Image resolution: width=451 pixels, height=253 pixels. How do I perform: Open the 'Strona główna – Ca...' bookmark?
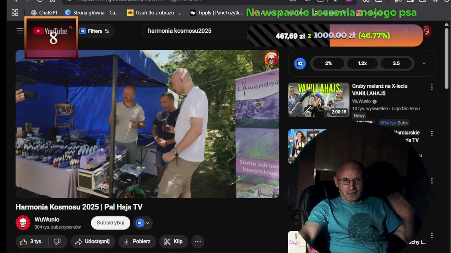[x=92, y=13]
